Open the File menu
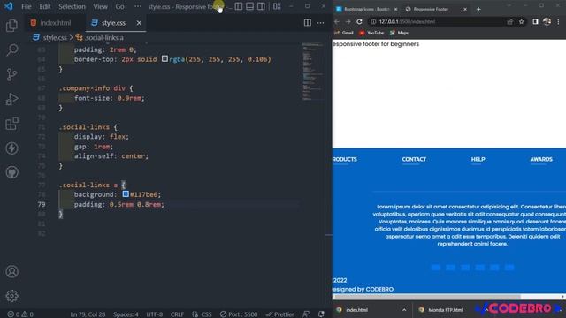The height and width of the screenshot is (318, 566). 27,6
